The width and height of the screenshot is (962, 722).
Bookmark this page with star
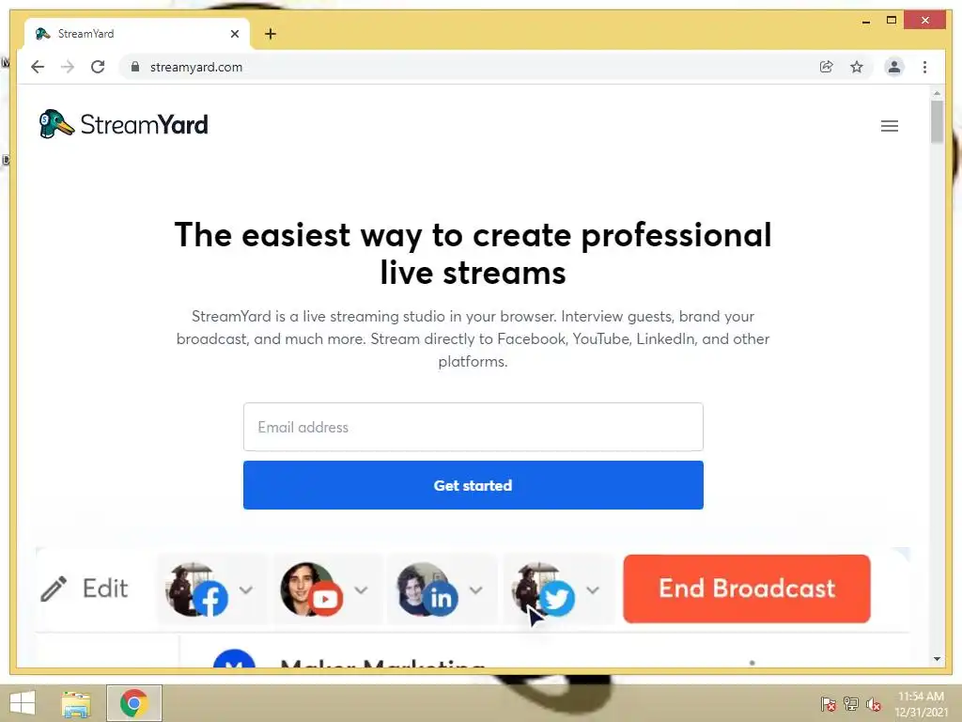[857, 67]
